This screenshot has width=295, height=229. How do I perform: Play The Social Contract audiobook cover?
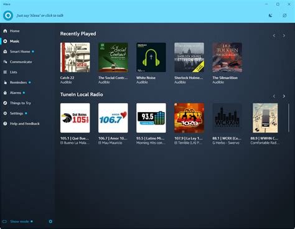[113, 57]
